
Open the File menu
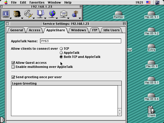14,2
